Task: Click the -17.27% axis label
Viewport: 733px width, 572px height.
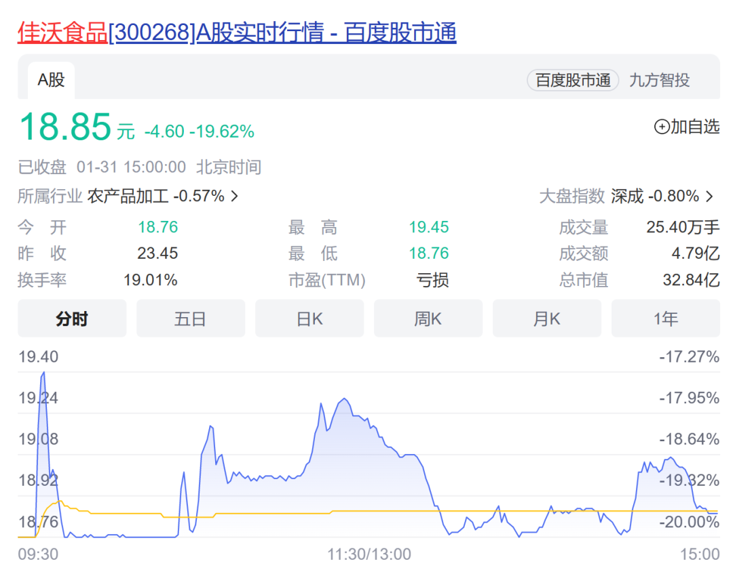Action: point(689,356)
